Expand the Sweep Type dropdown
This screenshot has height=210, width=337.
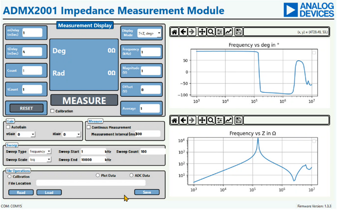40,152
